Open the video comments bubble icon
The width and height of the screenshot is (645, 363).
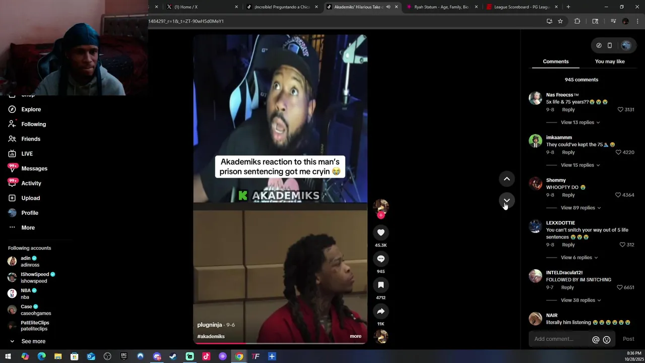(381, 259)
